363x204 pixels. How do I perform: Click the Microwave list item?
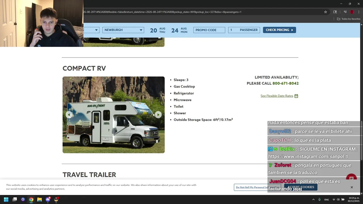coord(183,100)
